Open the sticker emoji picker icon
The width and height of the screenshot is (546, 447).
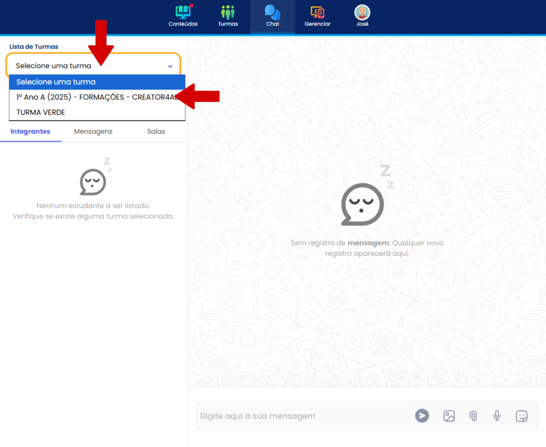coord(521,416)
